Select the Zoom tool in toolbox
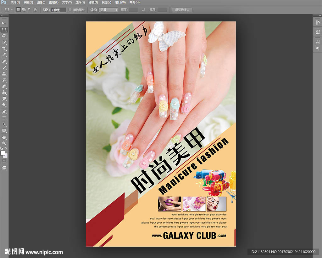The image size is (322, 258). (4, 143)
